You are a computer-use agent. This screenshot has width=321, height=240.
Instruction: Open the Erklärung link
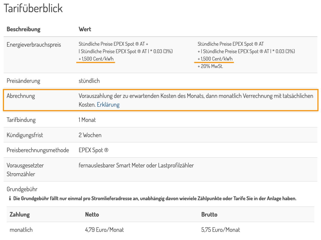[x=108, y=105]
